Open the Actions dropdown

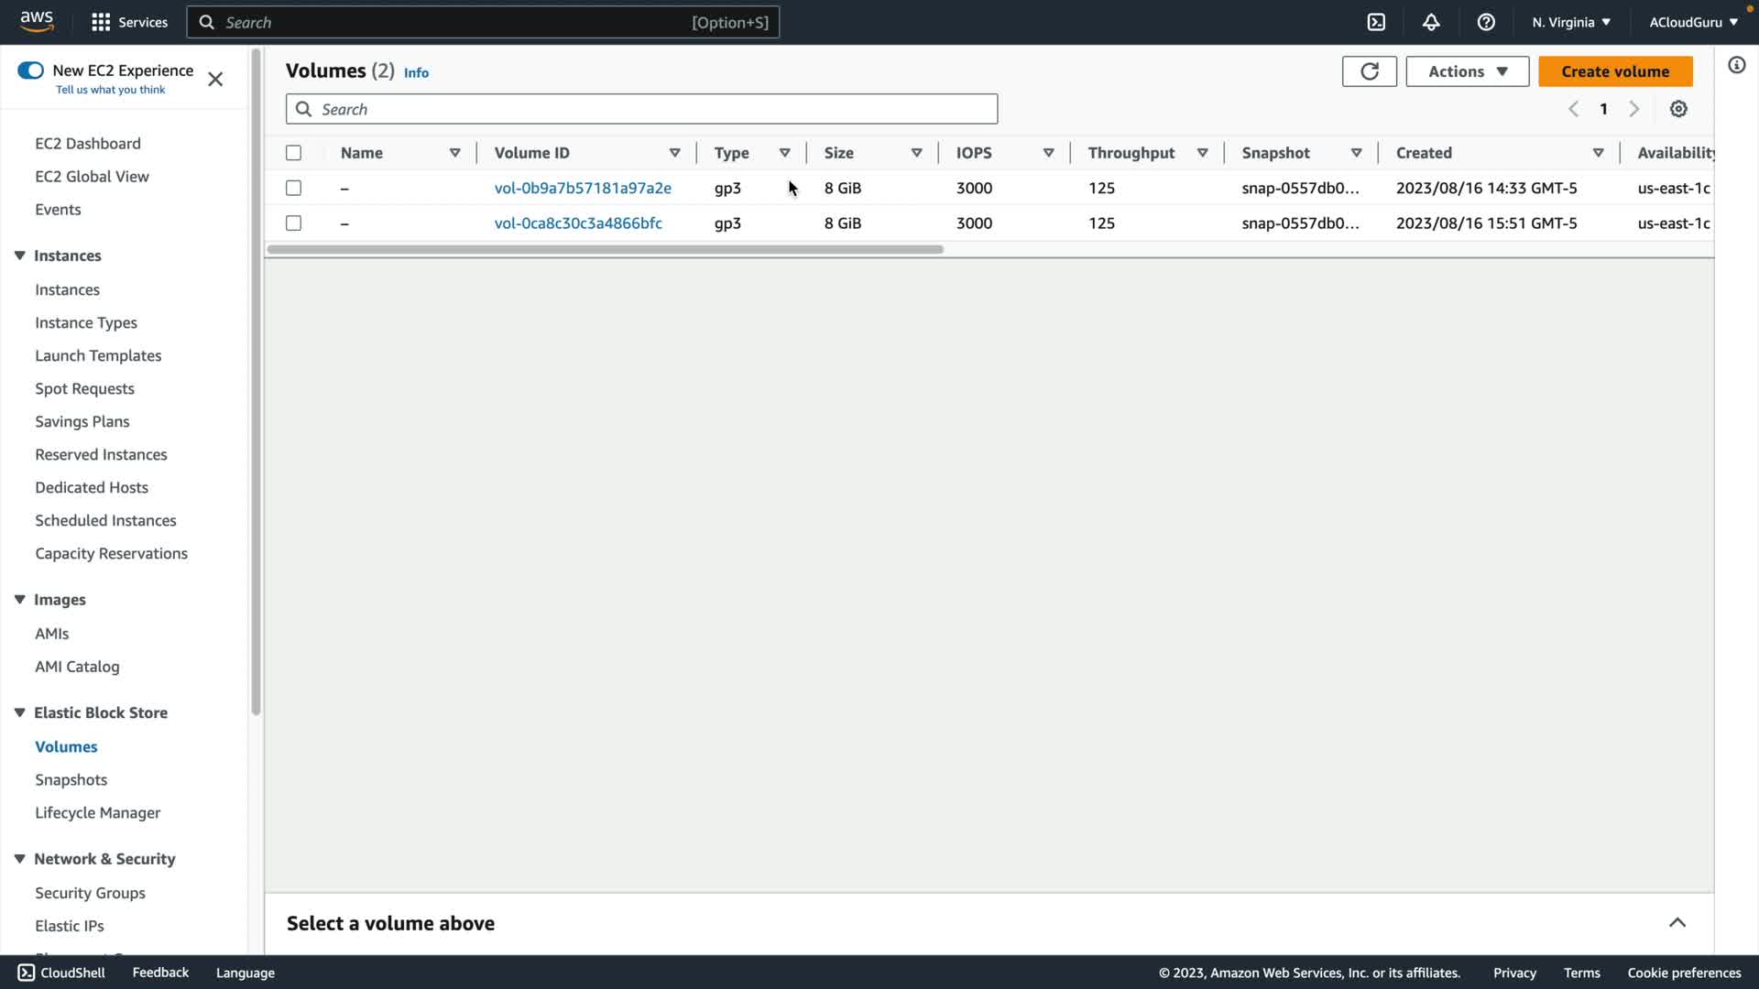click(1467, 71)
